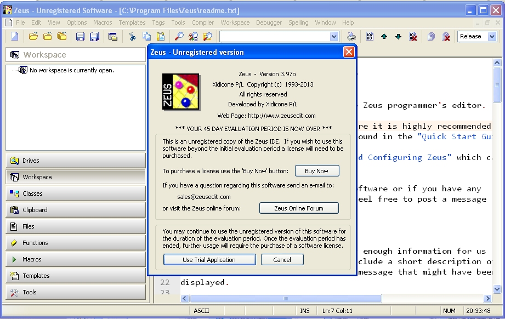Click the Ln:7 Col:11 status entry

pyautogui.click(x=337, y=311)
